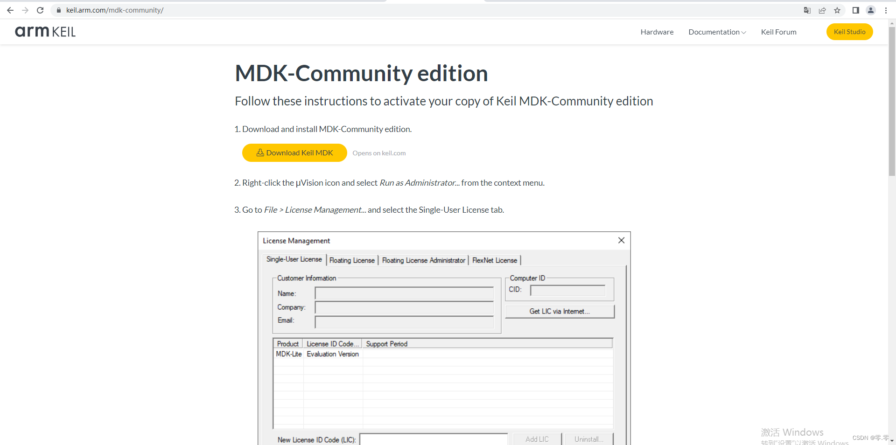Switch to the Floating License tab
Image resolution: width=896 pixels, height=445 pixels.
[352, 260]
